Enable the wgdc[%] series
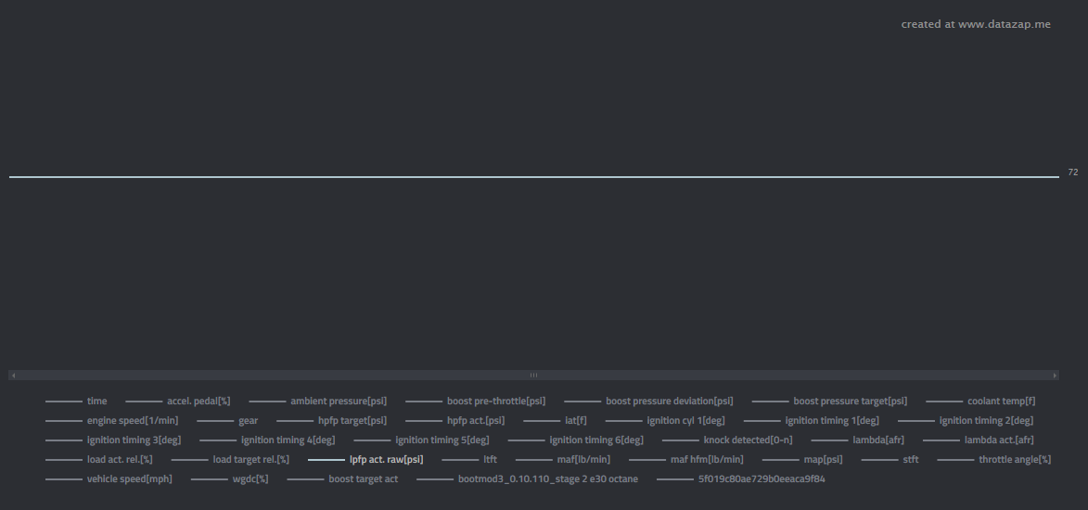 (x=250, y=479)
